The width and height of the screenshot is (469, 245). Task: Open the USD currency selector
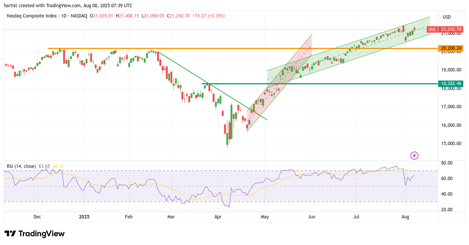coord(452,17)
